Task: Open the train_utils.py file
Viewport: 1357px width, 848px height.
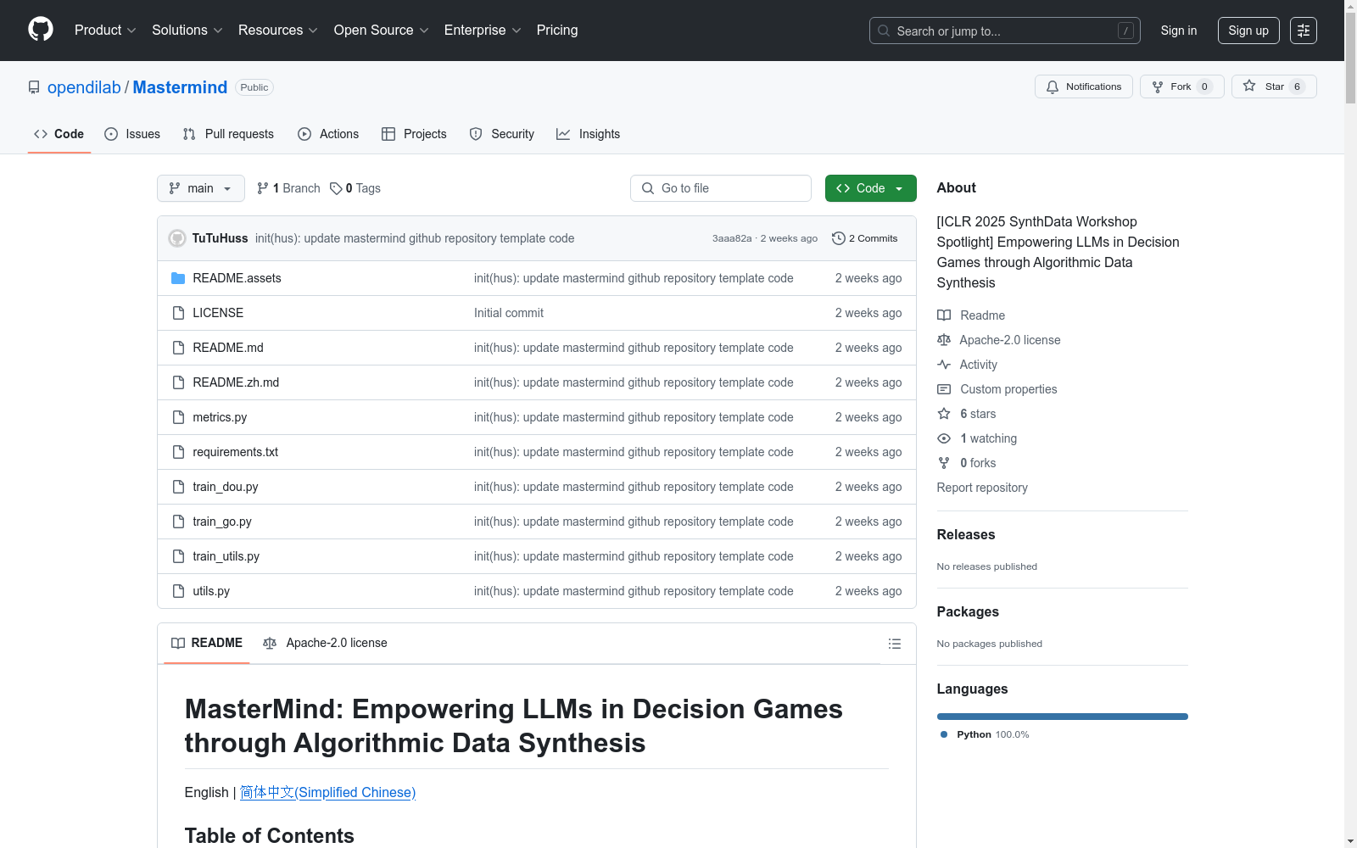Action: point(226,556)
